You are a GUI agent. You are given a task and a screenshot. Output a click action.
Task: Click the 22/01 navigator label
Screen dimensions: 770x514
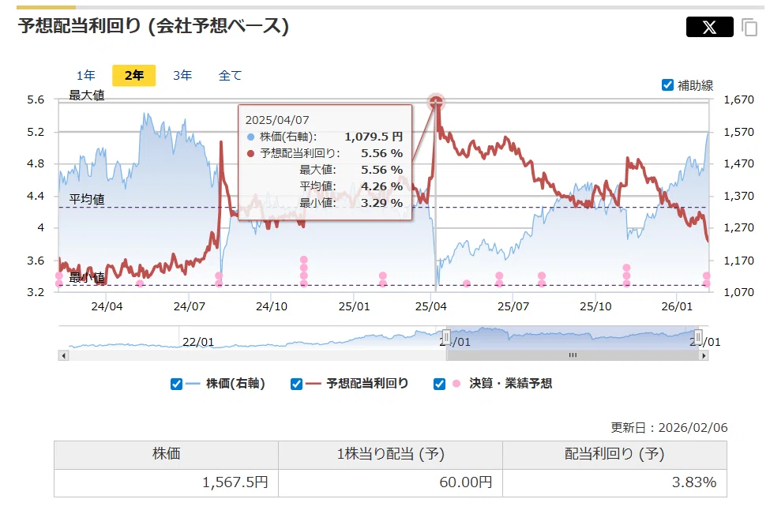198,342
